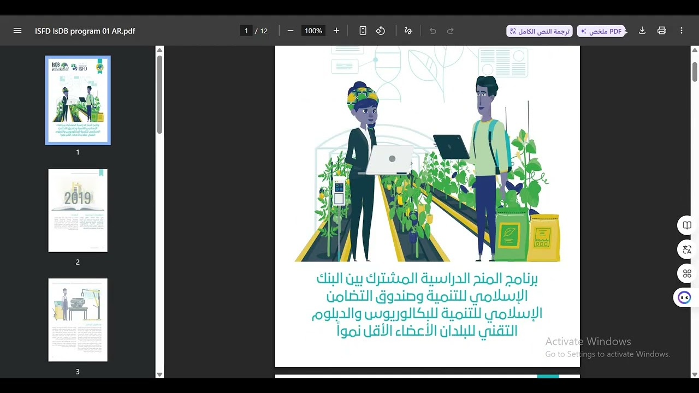Click the translate side icon
Viewport: 699px width, 393px height.
(687, 249)
